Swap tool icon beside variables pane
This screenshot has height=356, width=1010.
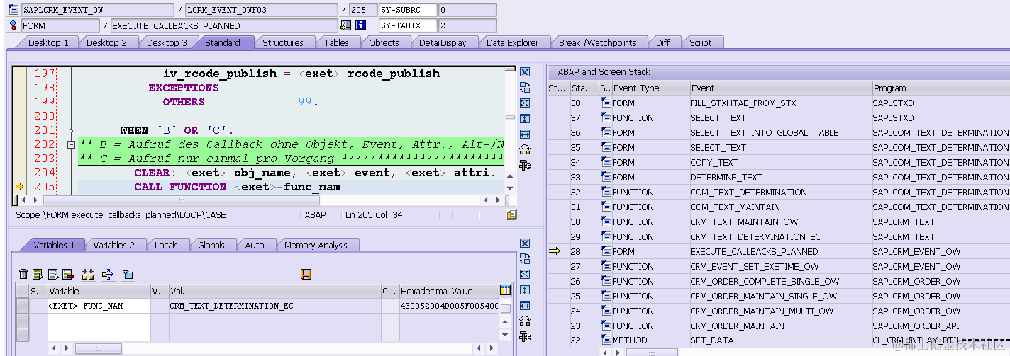pos(525,259)
